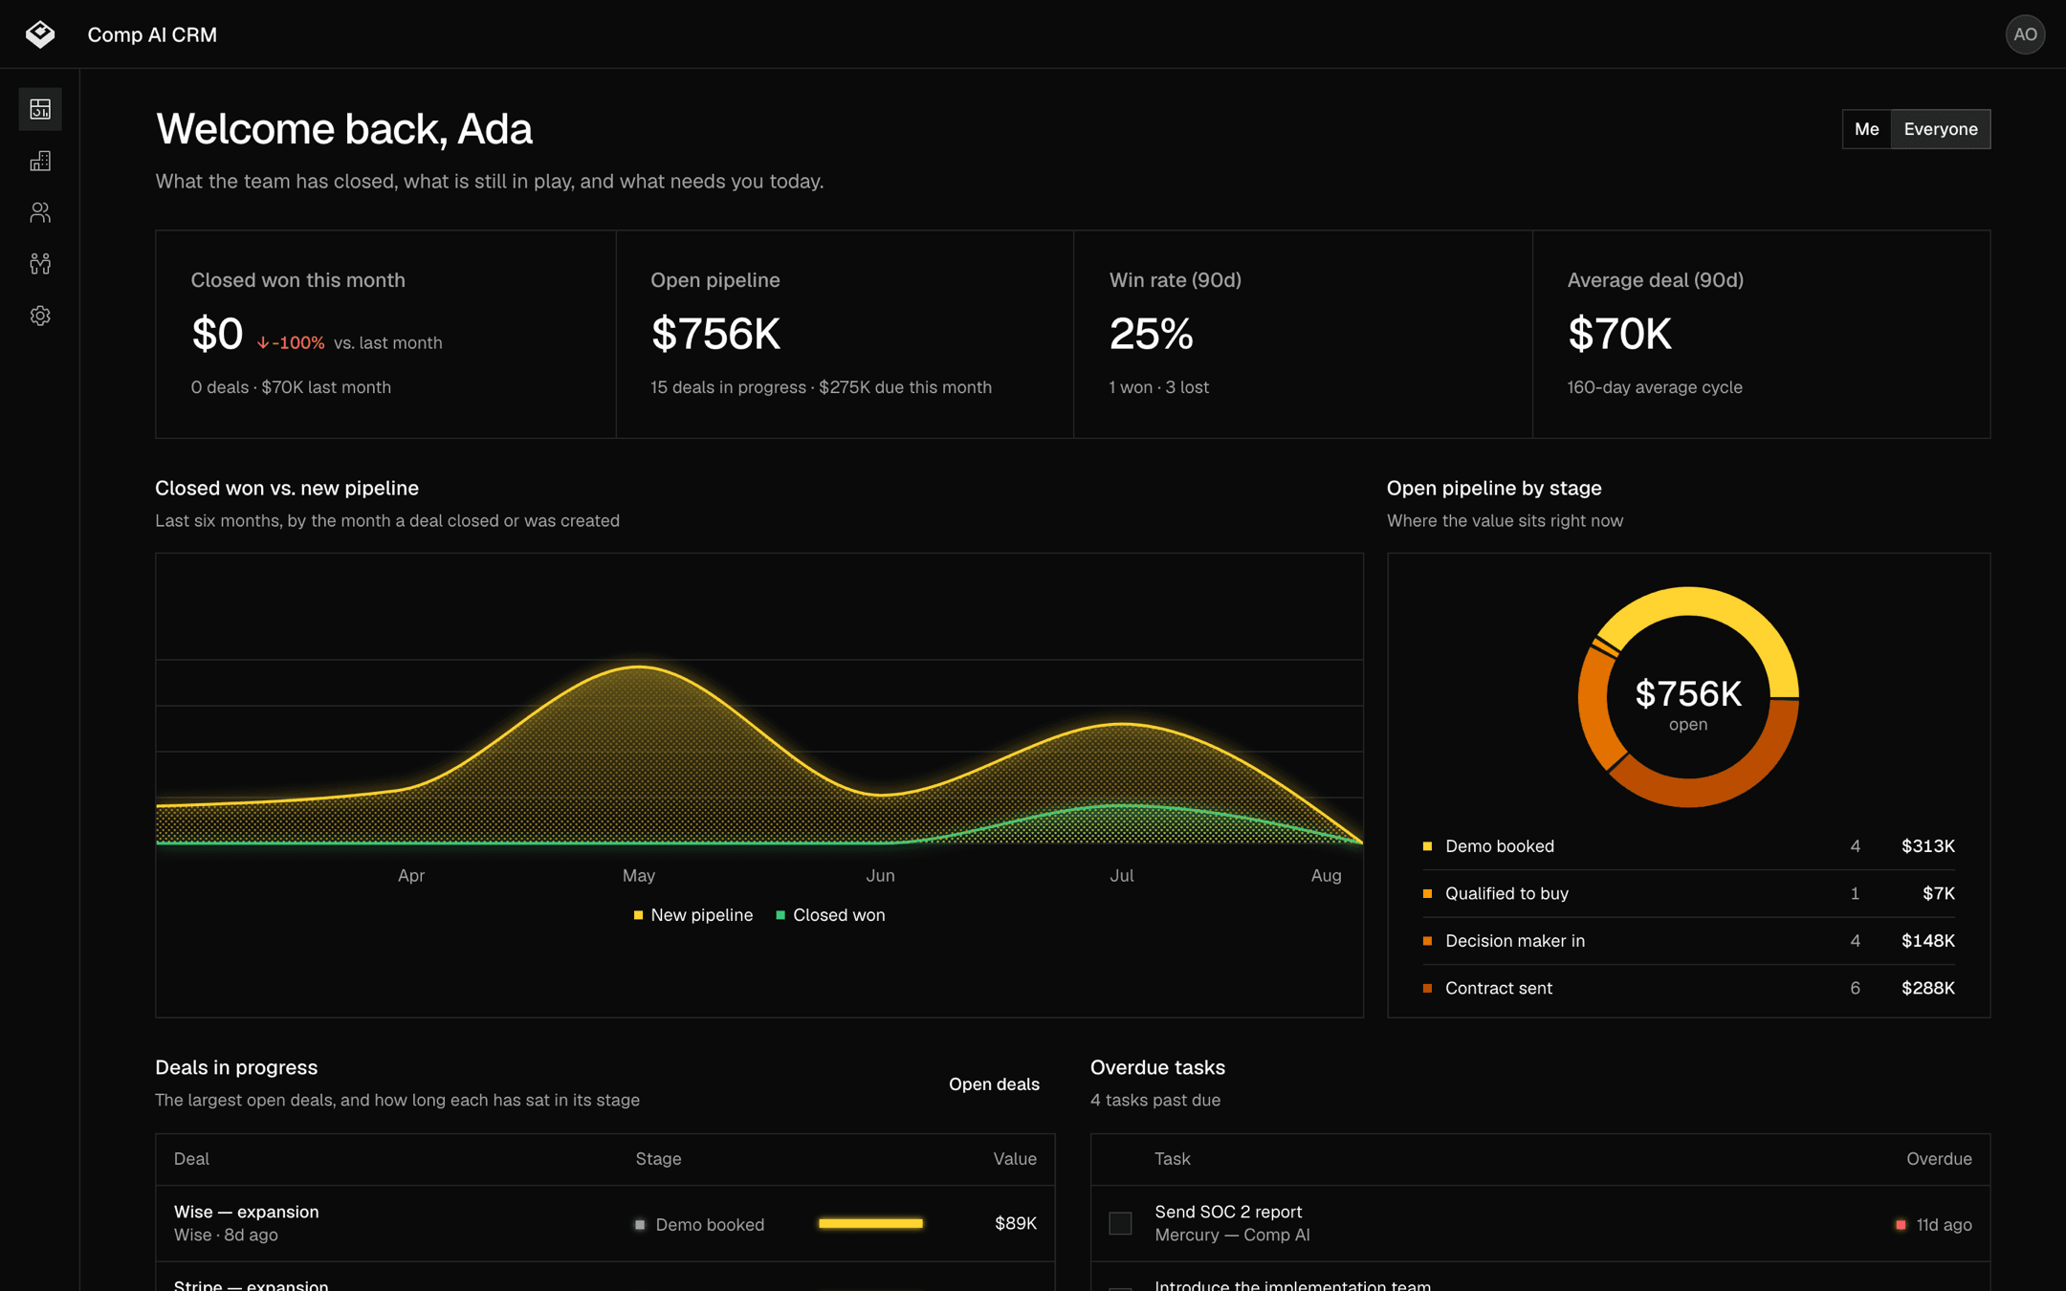2066x1291 pixels.
Task: Open the Wise — expansion deal
Action: coord(246,1212)
